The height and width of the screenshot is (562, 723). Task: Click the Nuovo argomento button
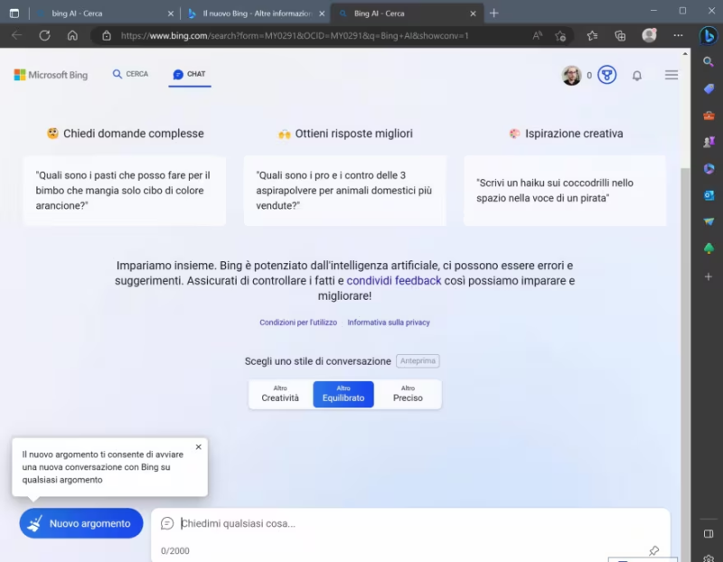click(80, 523)
